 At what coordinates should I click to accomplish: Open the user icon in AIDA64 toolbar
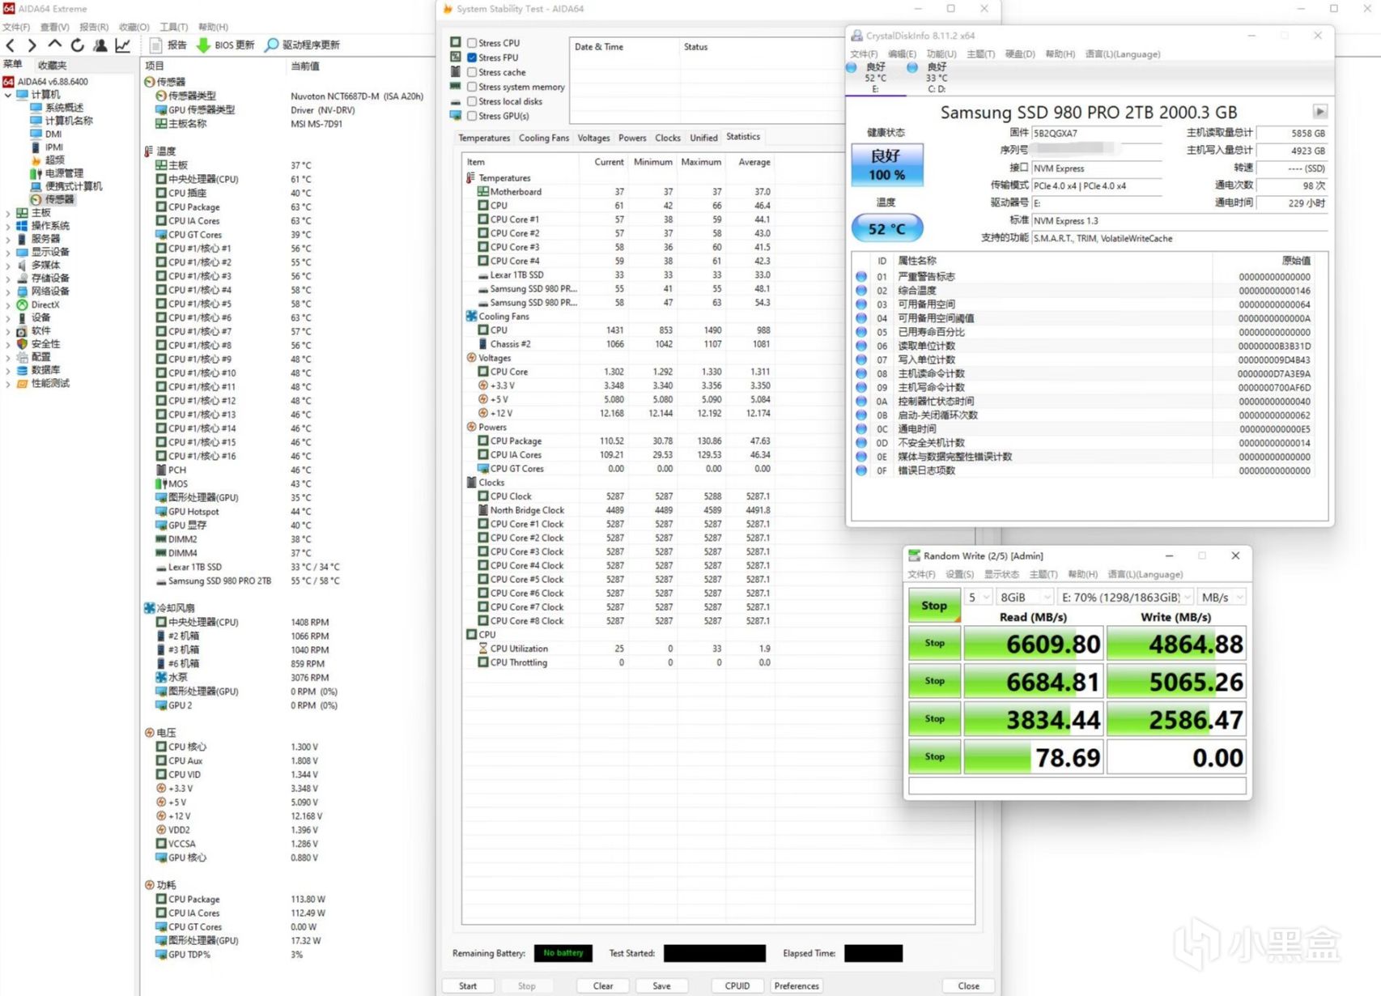[100, 45]
